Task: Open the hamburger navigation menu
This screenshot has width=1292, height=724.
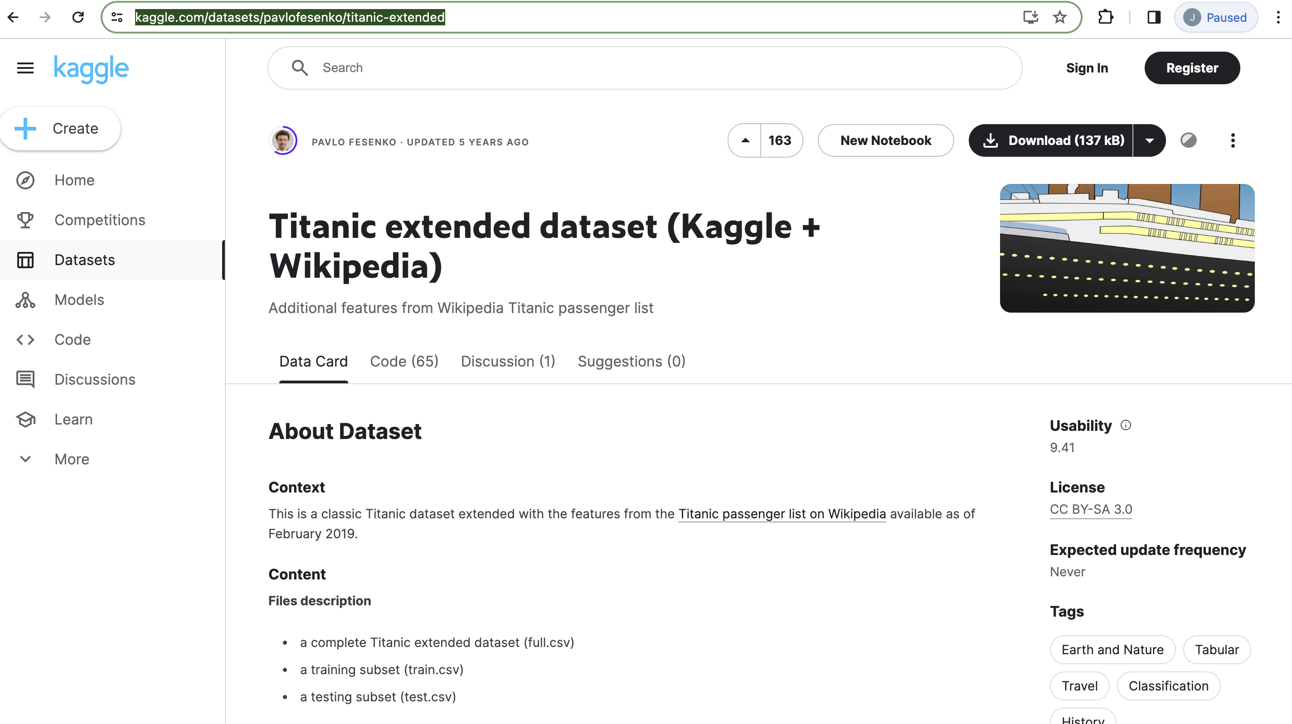Action: pos(25,68)
